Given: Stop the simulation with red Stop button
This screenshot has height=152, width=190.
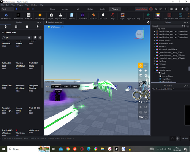Looking at the screenshot, I should click(x=28, y=9).
